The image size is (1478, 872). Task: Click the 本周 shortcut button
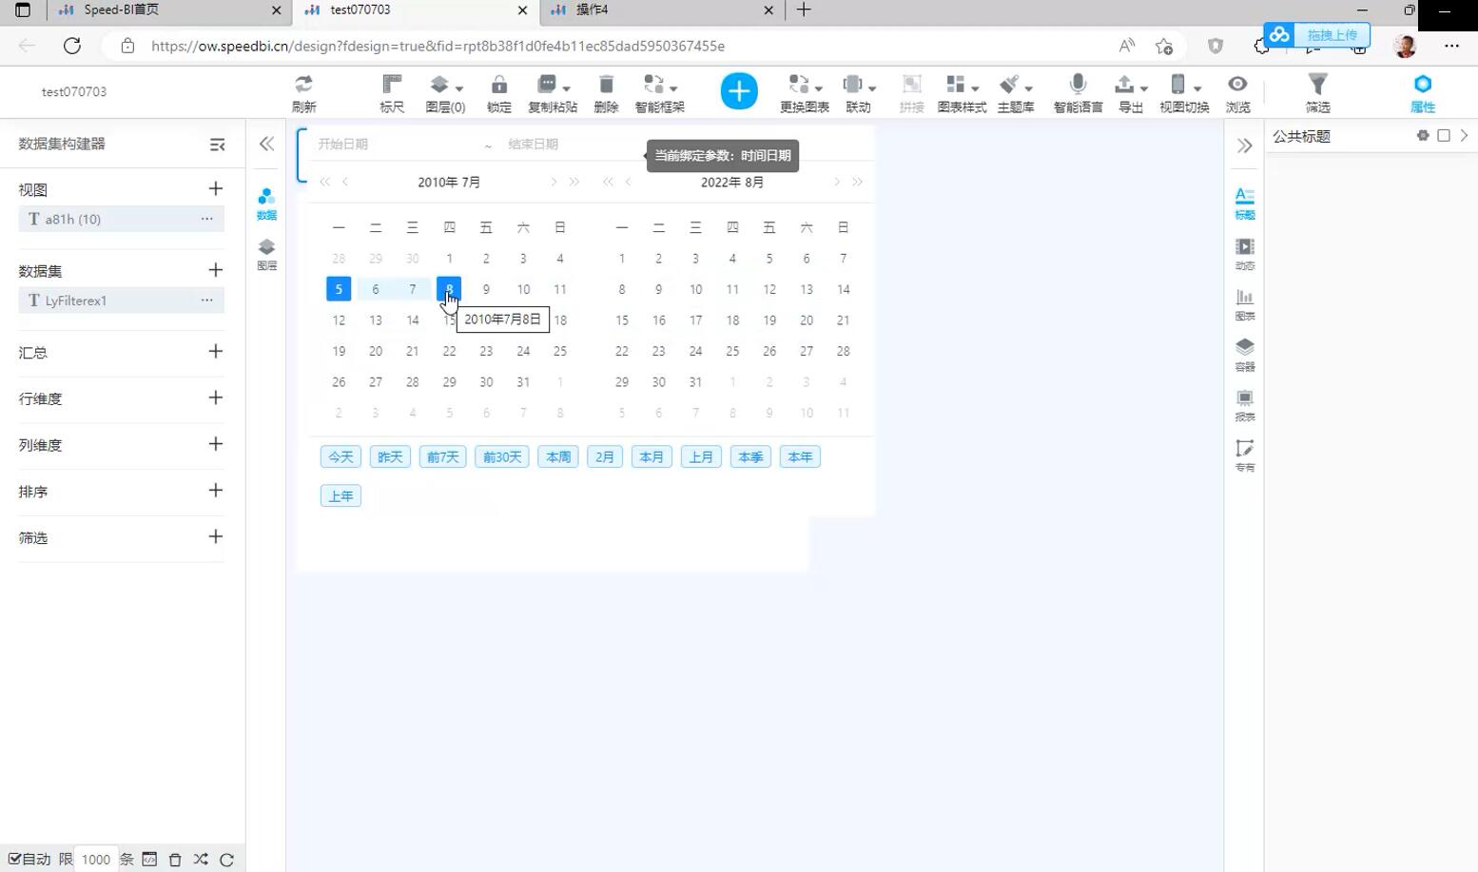[558, 457]
